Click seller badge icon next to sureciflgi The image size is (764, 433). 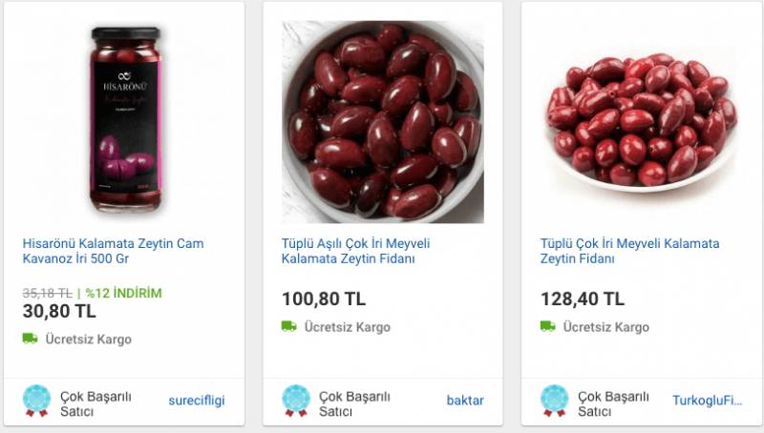tap(36, 401)
